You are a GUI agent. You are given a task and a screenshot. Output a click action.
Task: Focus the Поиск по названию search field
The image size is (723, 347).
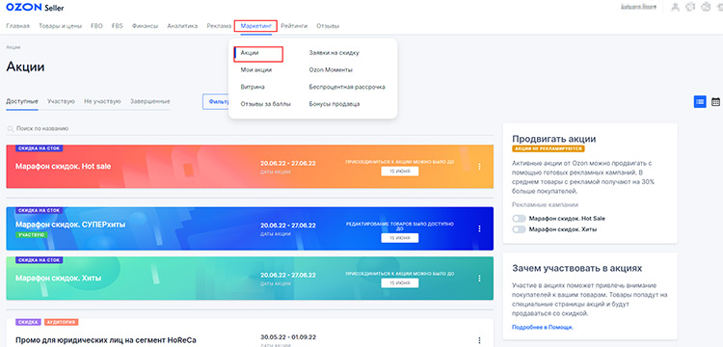[250, 128]
